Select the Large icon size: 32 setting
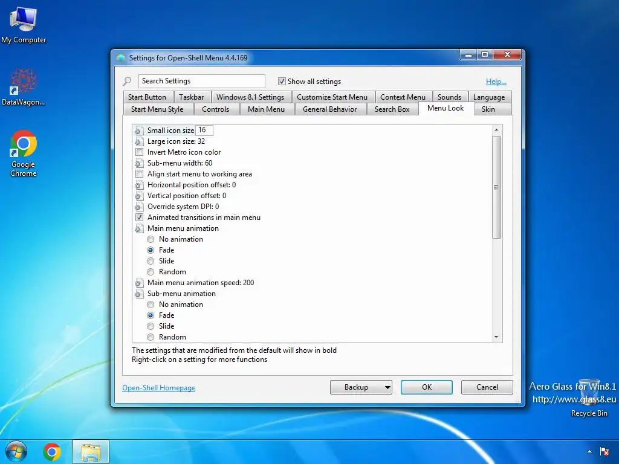The width and height of the screenshot is (619, 464). click(176, 141)
